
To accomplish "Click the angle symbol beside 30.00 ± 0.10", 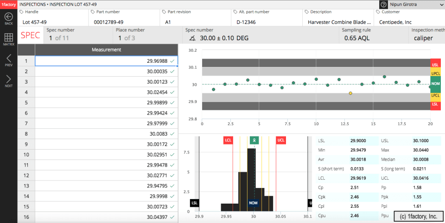I will [x=192, y=38].
